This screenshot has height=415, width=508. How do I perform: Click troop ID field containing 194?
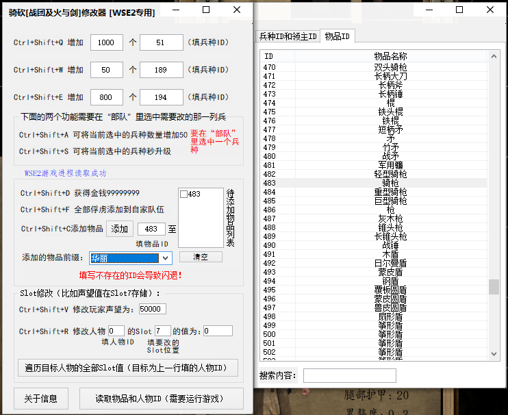point(161,97)
